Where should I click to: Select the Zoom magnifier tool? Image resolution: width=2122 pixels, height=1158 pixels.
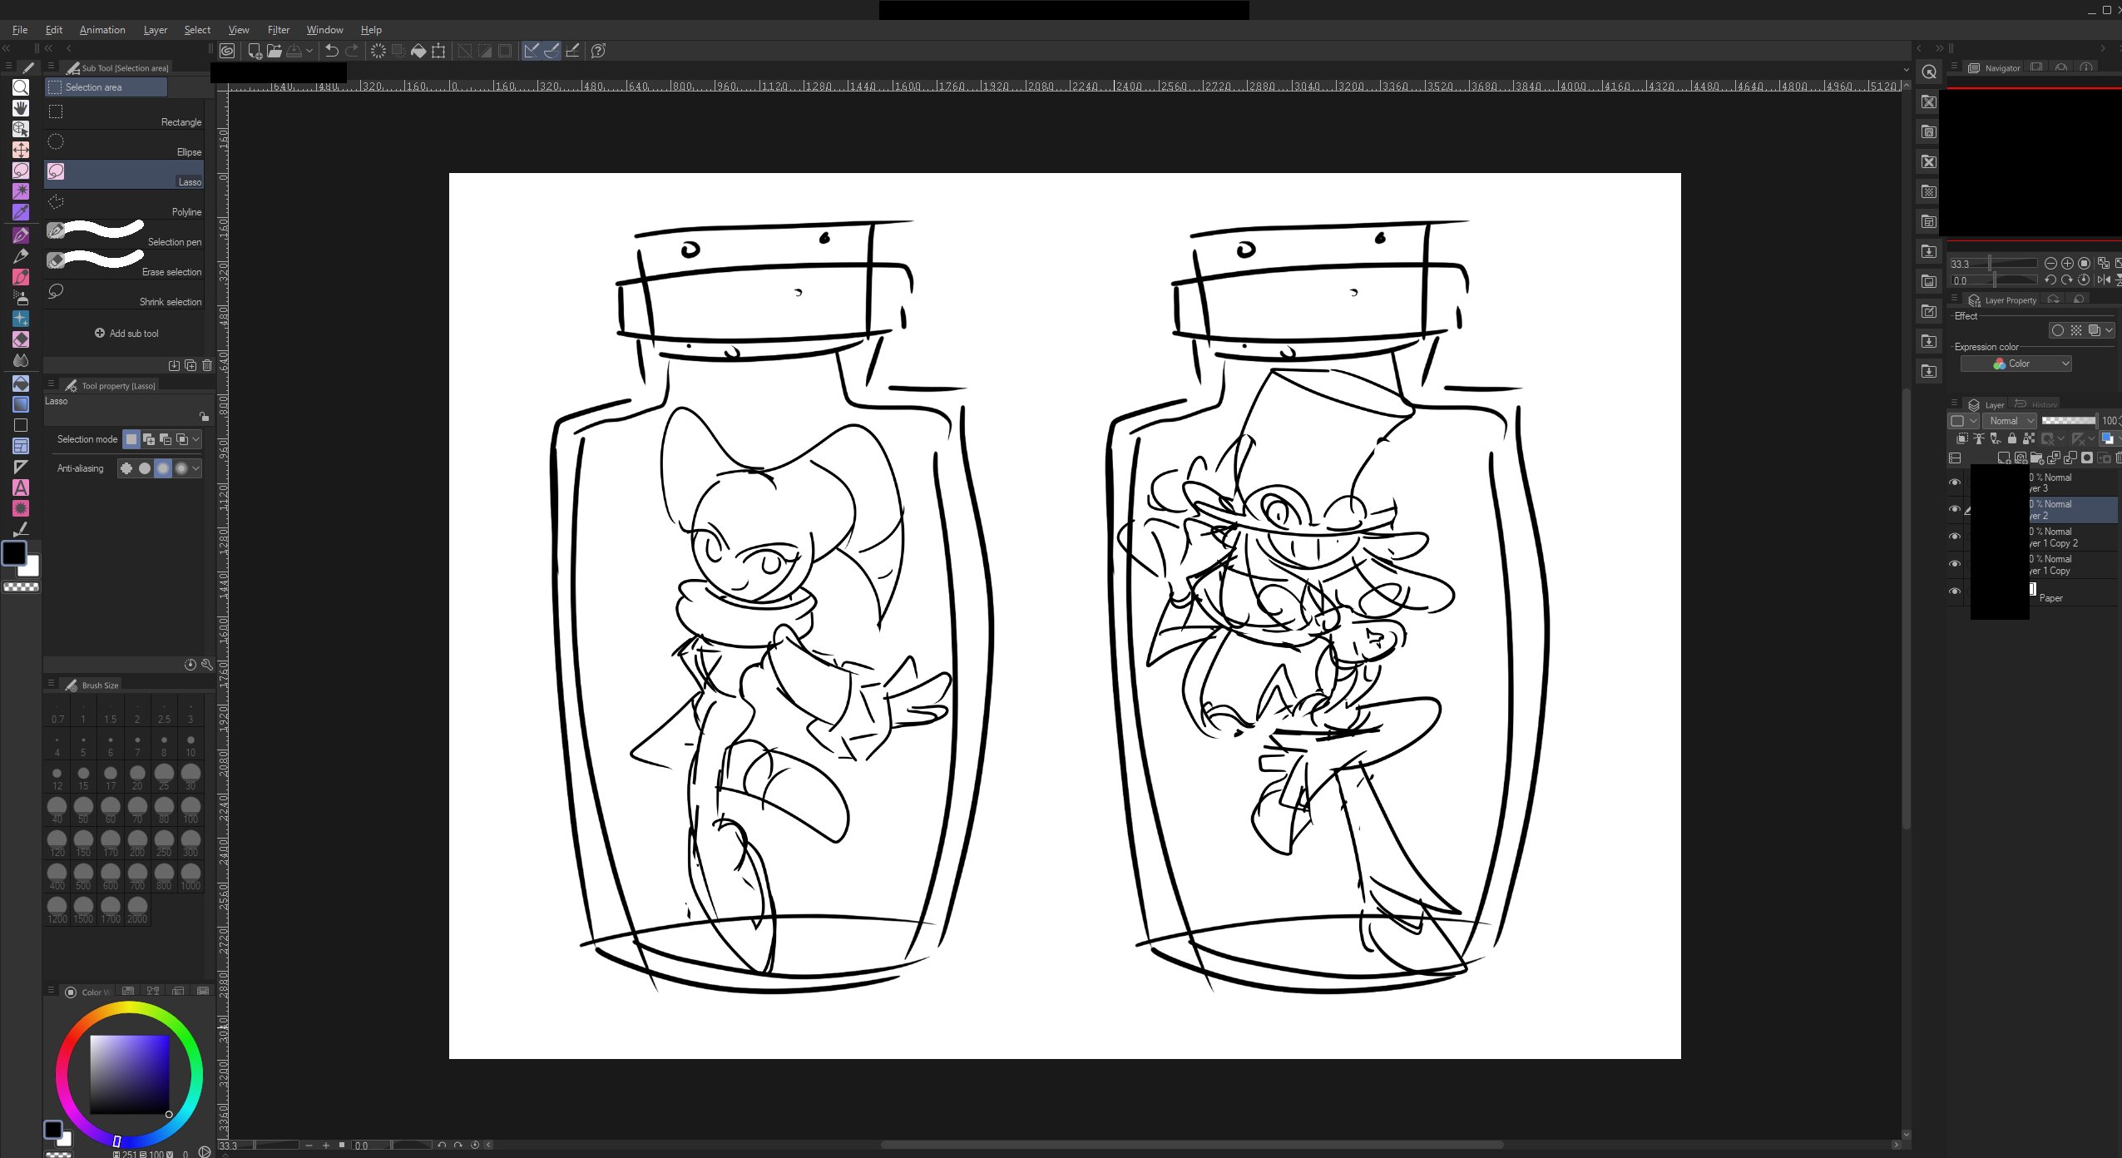21,87
